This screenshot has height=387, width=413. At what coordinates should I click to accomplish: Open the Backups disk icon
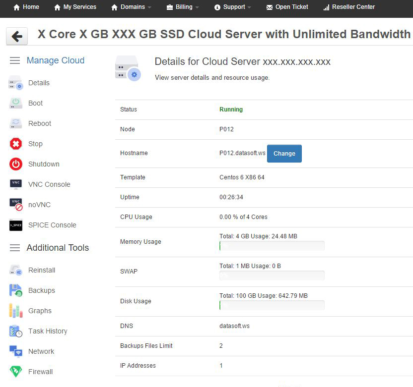[x=15, y=290]
